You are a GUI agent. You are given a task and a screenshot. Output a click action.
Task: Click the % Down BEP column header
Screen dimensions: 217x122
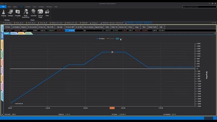70,27
